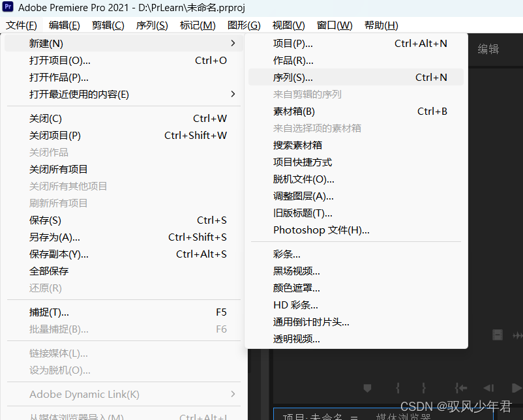Open the 图形(G) menu in the menu bar
Screen dimensions: 523x420
[x=244, y=25]
